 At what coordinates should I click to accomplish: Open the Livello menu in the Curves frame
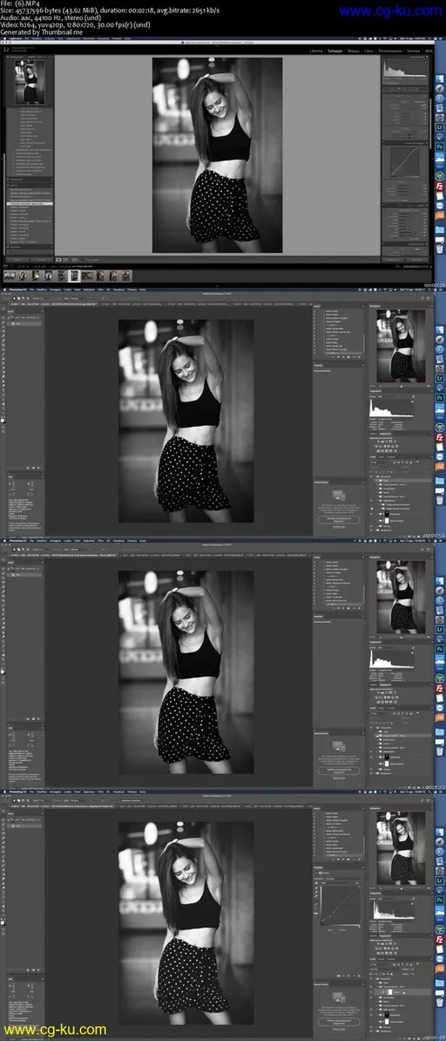pyautogui.click(x=68, y=791)
